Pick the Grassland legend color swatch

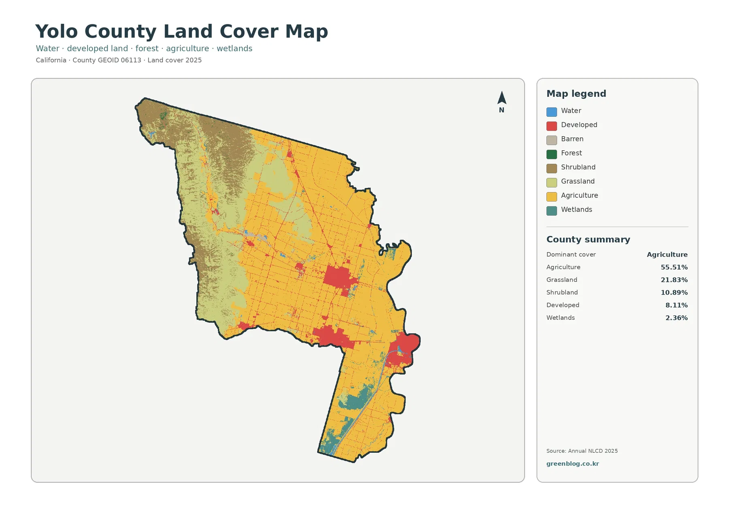click(552, 182)
